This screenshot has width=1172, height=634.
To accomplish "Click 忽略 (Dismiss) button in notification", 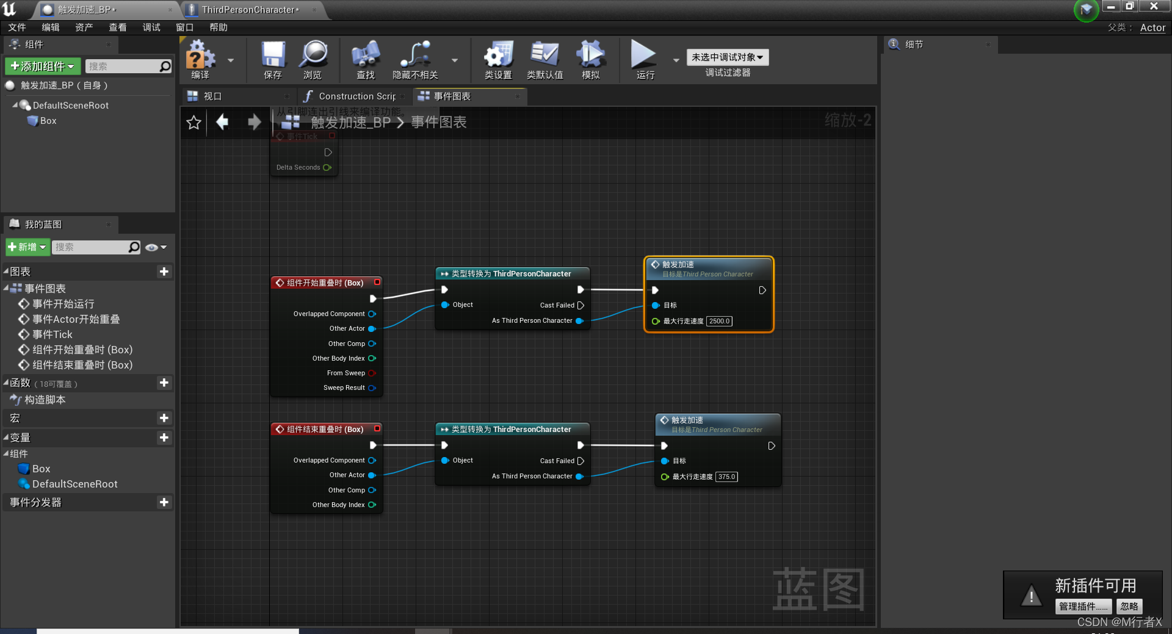I will 1129,606.
